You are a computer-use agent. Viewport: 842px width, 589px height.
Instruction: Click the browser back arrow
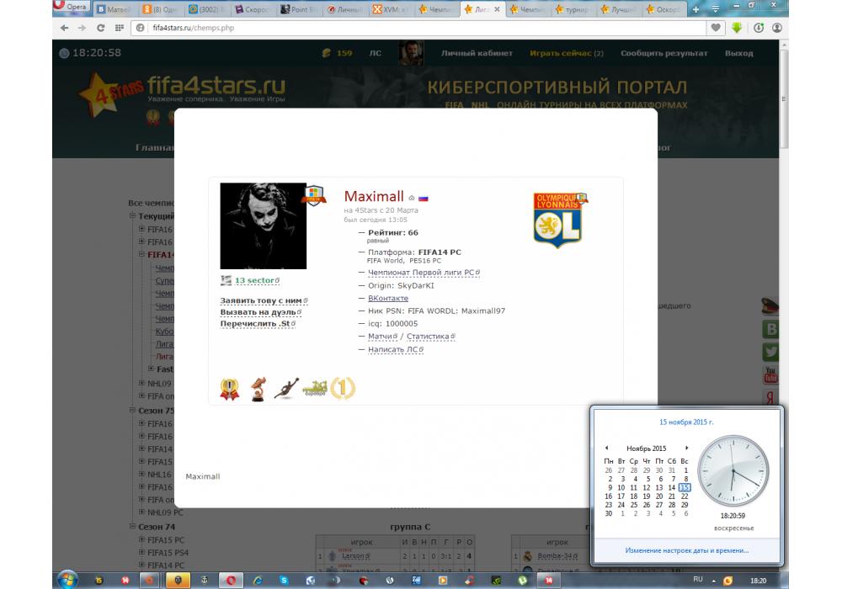pyautogui.click(x=65, y=28)
